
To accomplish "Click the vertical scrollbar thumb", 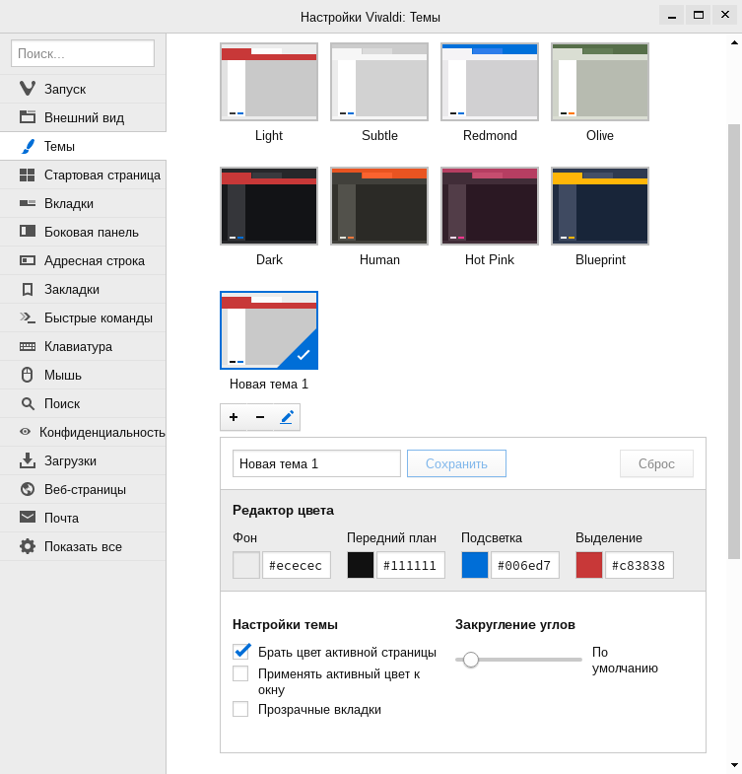I will (734, 341).
